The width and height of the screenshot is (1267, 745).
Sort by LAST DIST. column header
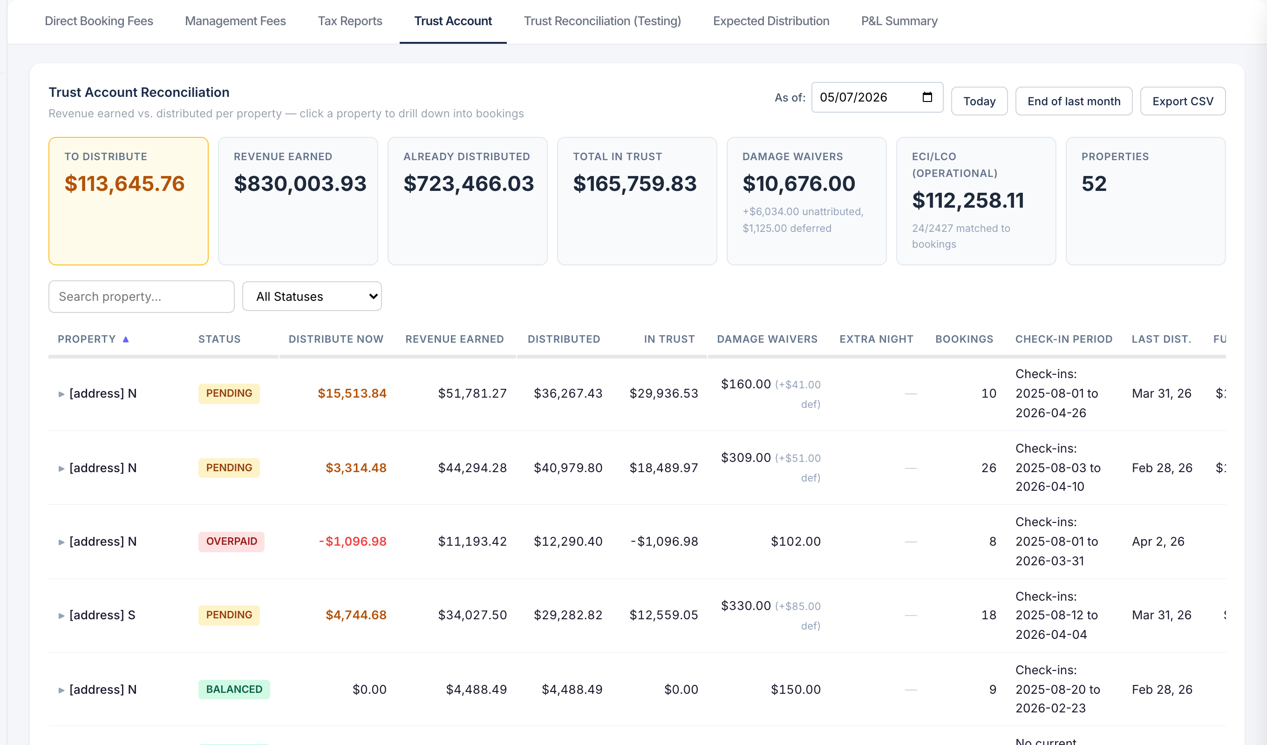1161,339
